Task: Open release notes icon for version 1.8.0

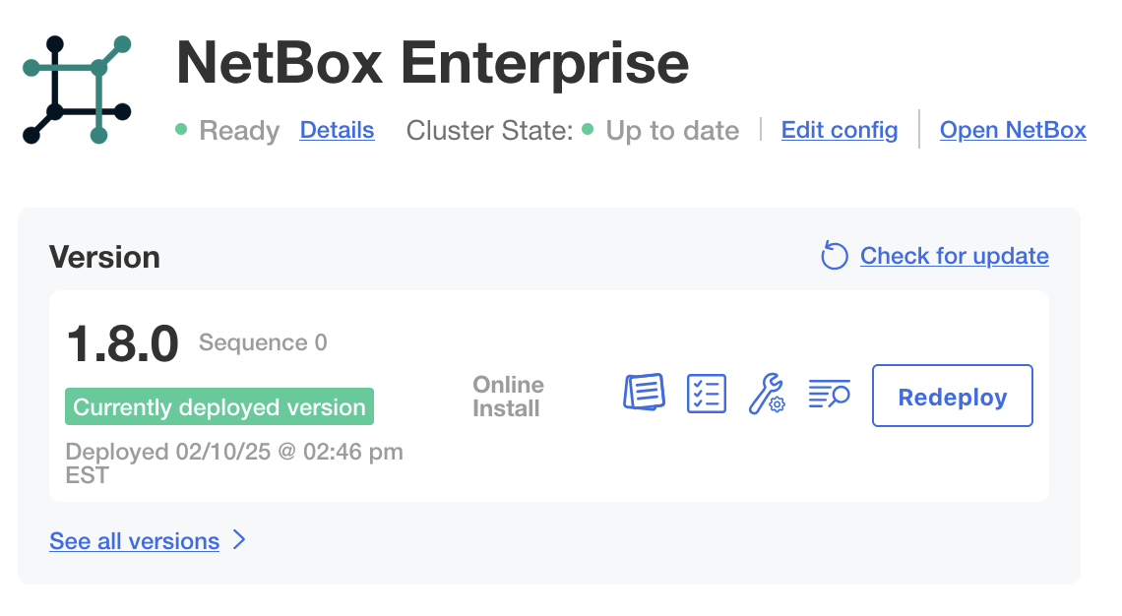Action: [x=645, y=395]
